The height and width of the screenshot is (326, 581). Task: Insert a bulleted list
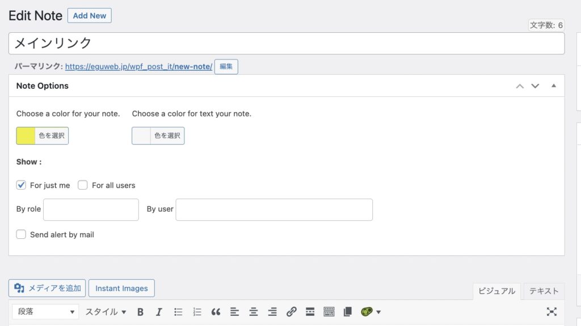coord(178,312)
